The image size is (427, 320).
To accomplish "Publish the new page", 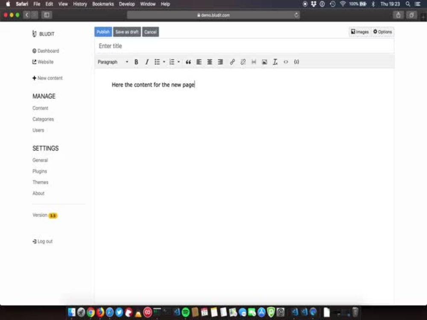I will (x=102, y=32).
